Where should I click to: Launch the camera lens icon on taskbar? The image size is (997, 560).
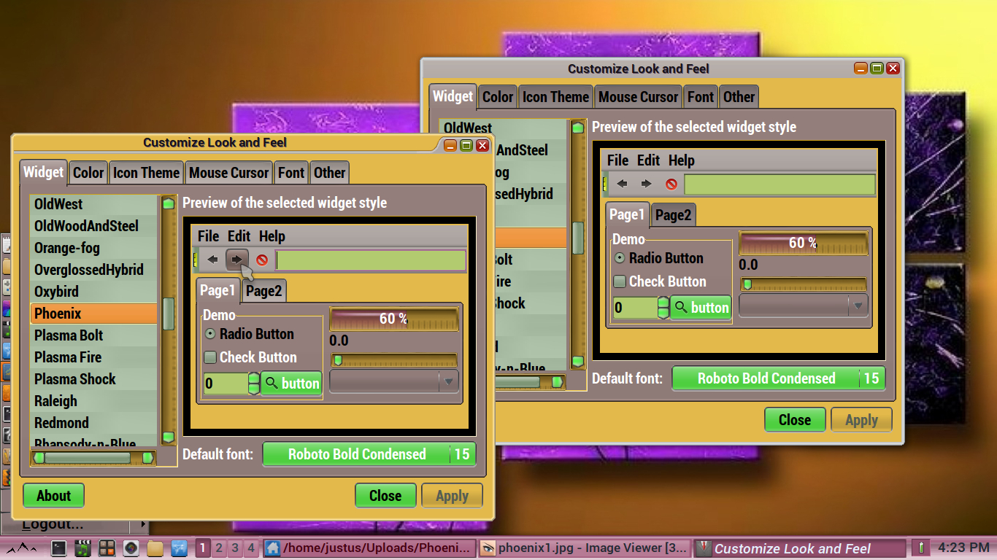pos(131,548)
